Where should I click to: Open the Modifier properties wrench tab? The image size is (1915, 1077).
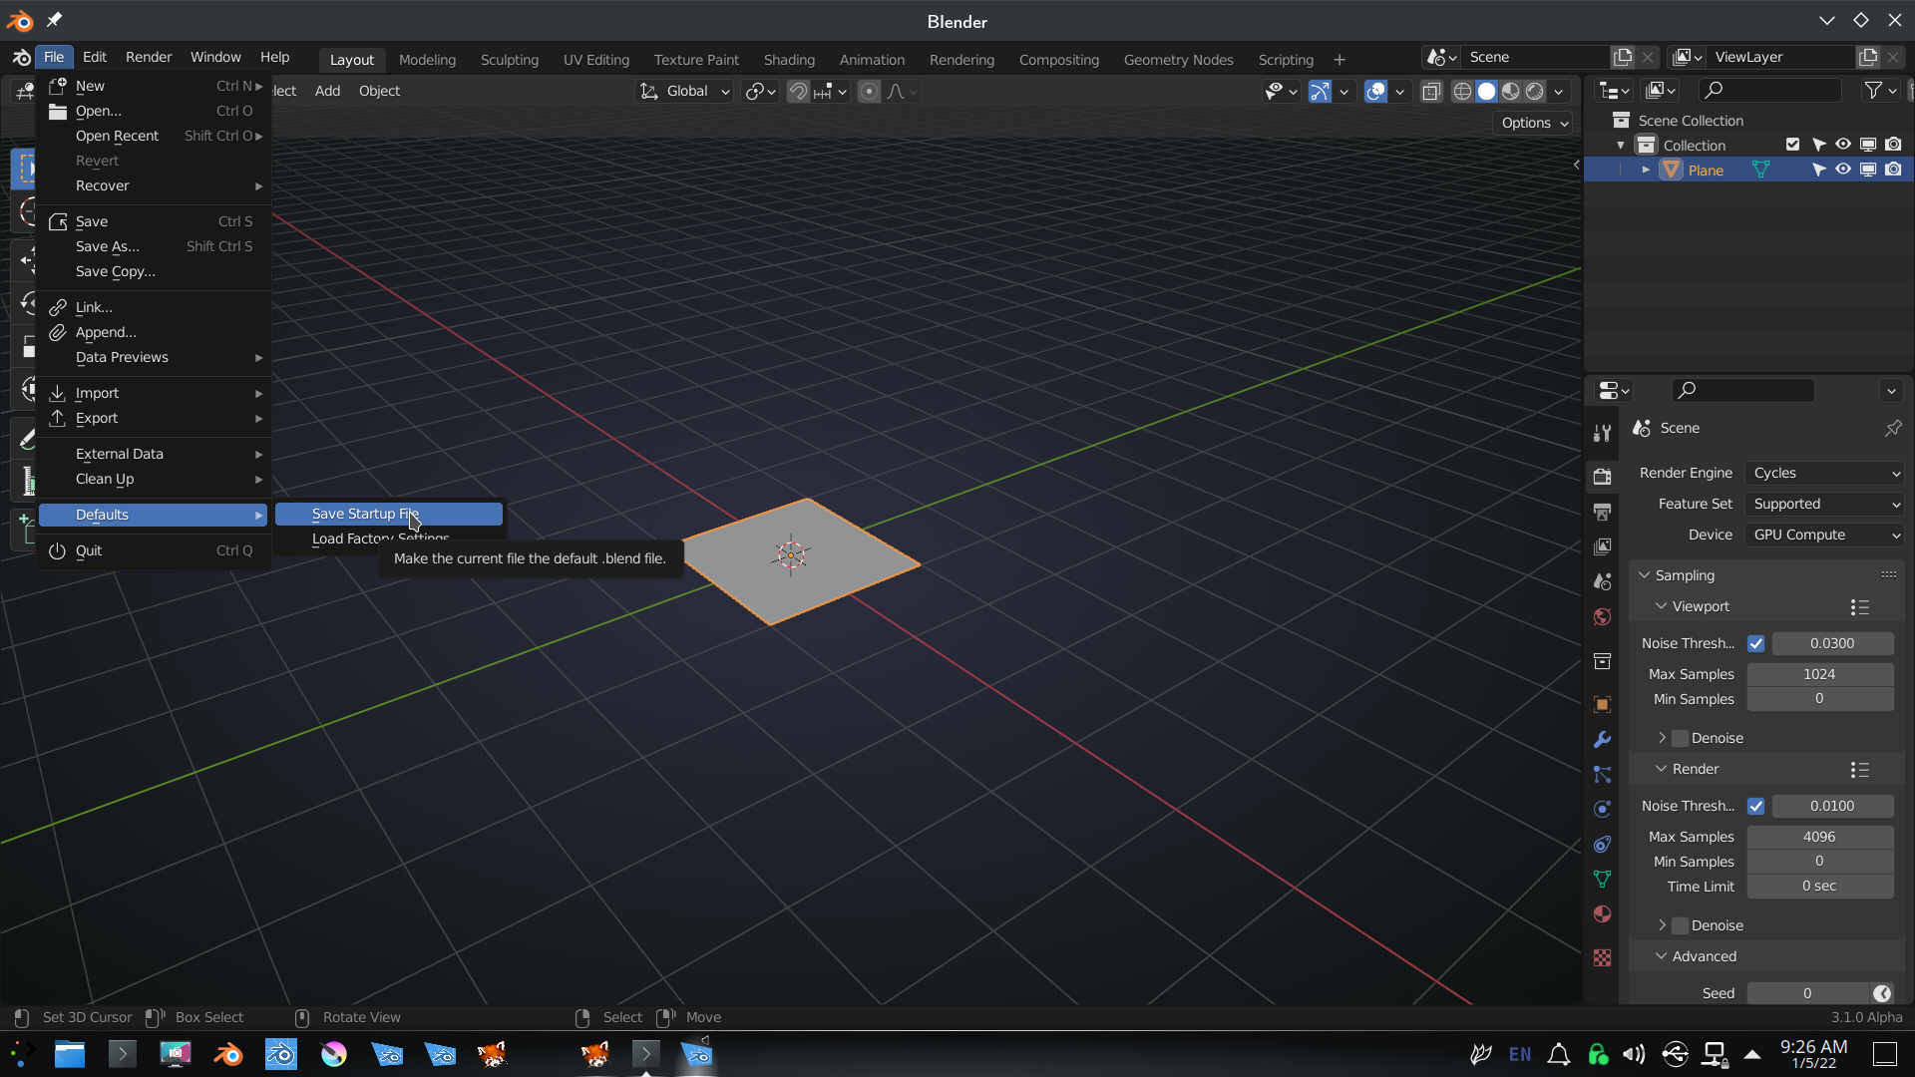1602,740
